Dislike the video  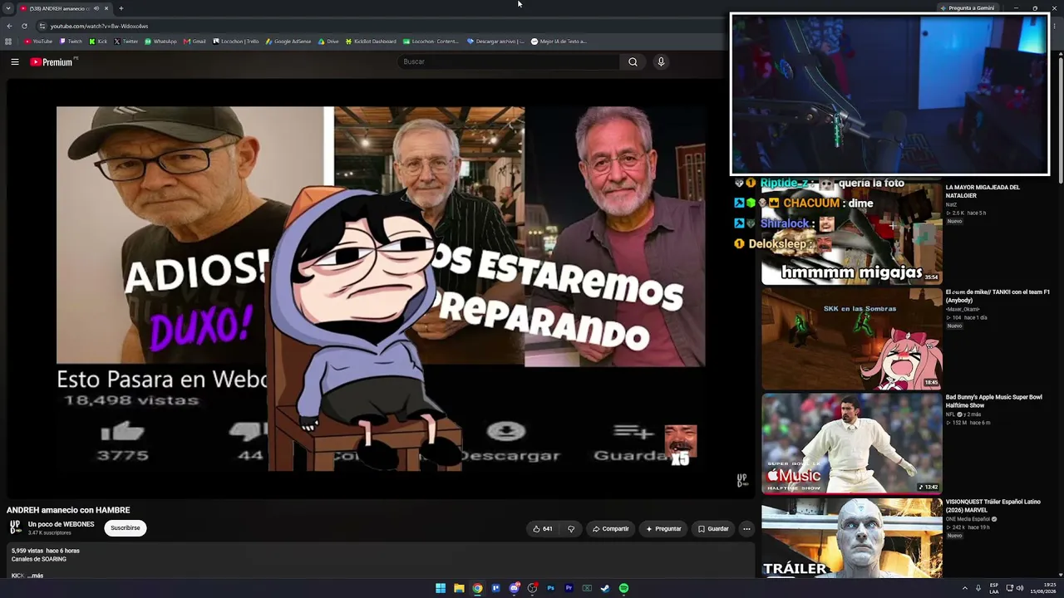570,529
